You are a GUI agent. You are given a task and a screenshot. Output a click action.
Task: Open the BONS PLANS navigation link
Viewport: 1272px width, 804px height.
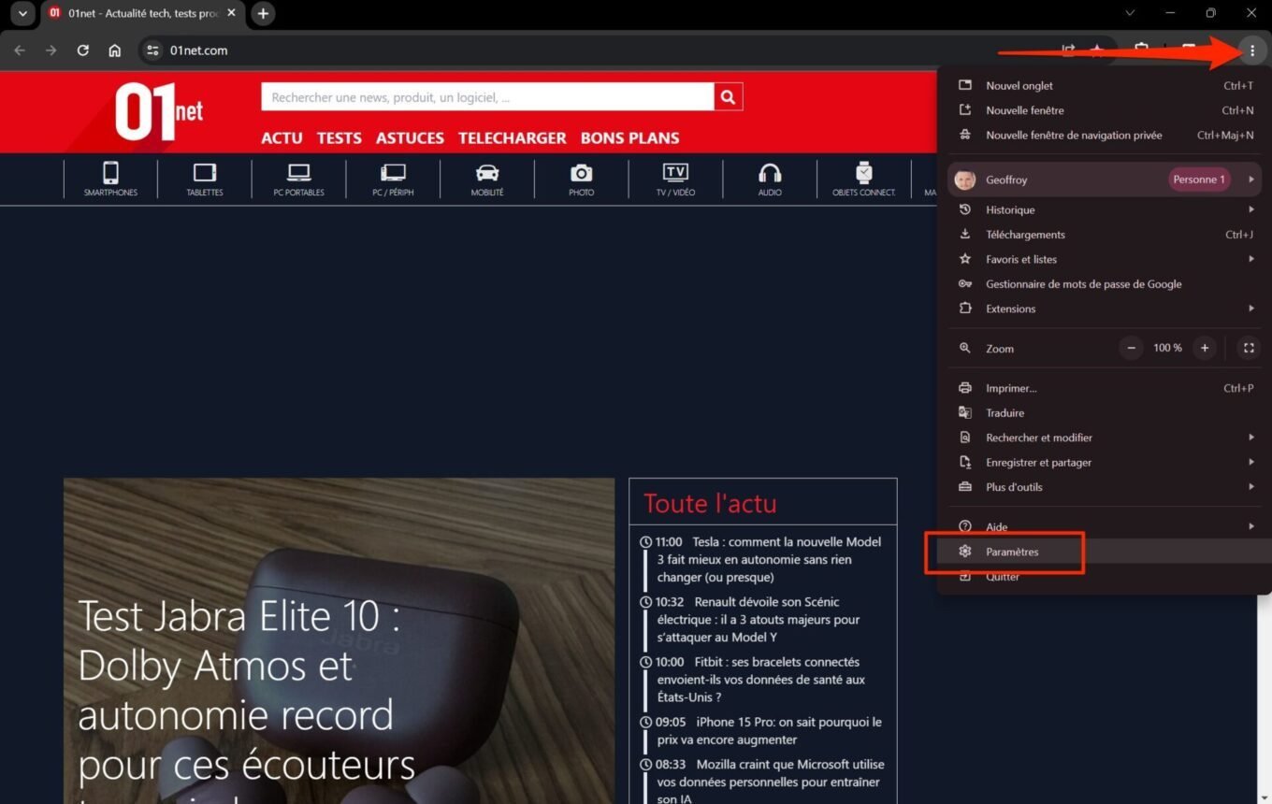630,137
